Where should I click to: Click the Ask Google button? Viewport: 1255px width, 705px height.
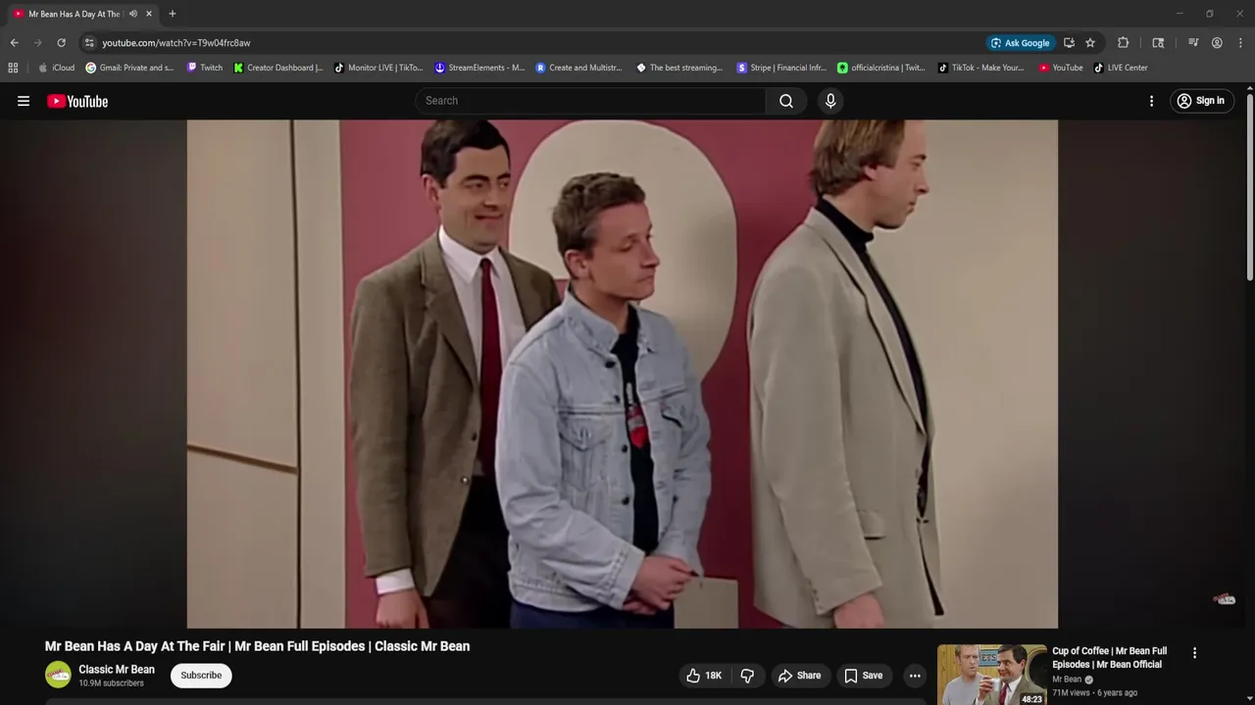1021,43
